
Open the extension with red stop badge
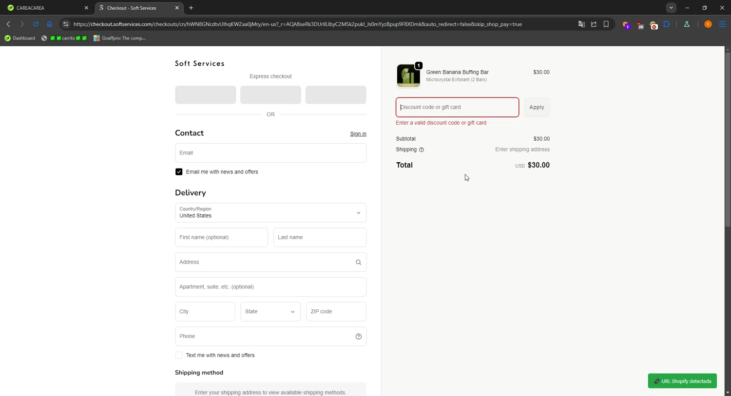654,24
